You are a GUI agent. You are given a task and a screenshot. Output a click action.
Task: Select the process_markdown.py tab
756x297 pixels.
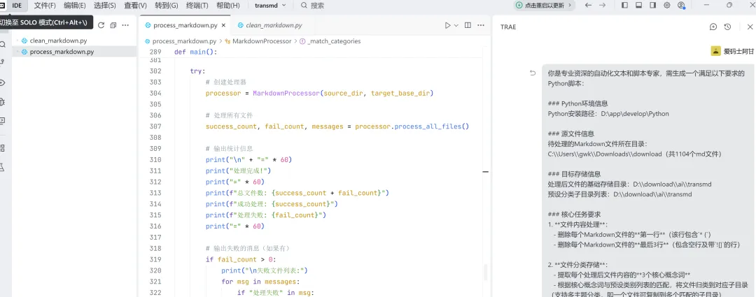(x=185, y=26)
